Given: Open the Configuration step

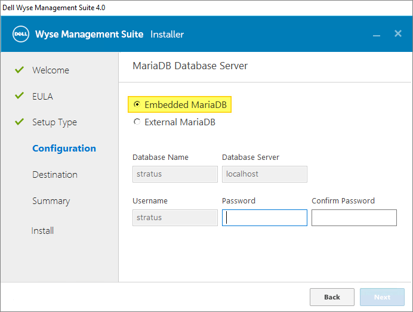Looking at the screenshot, I should (x=64, y=149).
